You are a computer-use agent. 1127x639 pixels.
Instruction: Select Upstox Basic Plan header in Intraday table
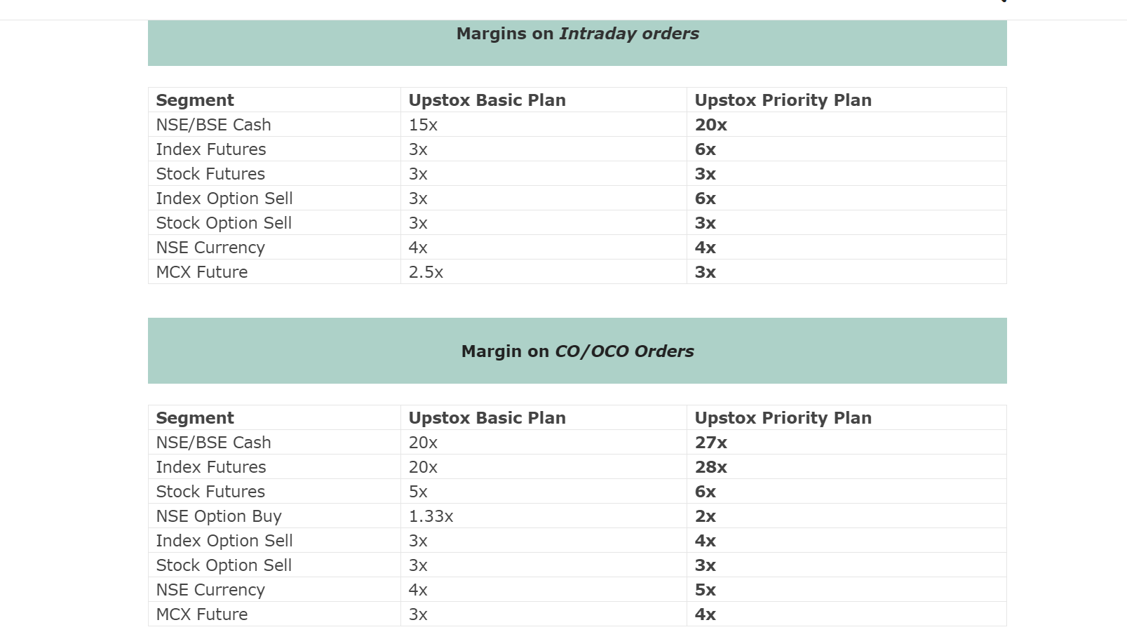click(487, 100)
